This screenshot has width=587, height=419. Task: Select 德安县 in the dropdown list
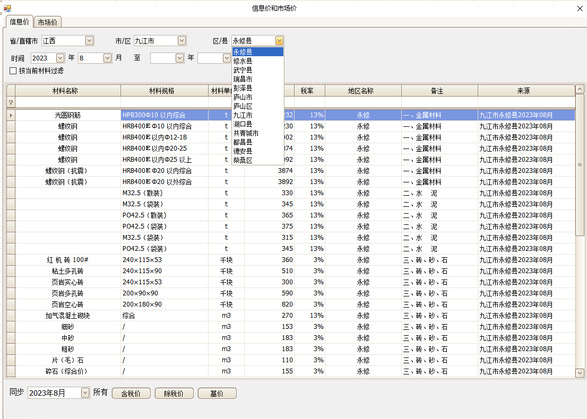pyautogui.click(x=257, y=151)
